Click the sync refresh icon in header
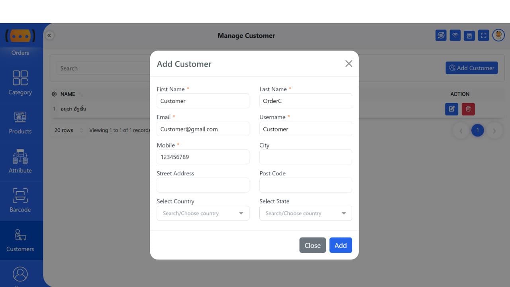Viewport: 510px width, 287px height. pos(441,35)
